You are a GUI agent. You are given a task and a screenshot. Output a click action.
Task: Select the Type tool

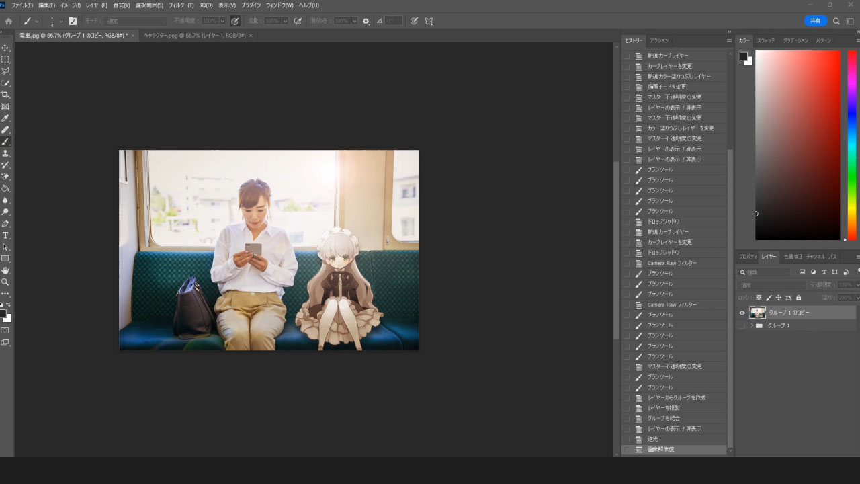coord(5,235)
